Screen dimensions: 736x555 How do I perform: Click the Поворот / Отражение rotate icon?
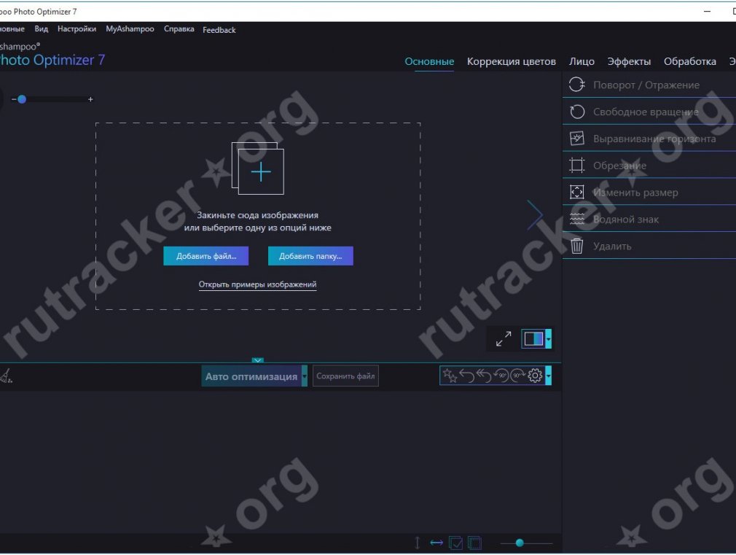577,85
